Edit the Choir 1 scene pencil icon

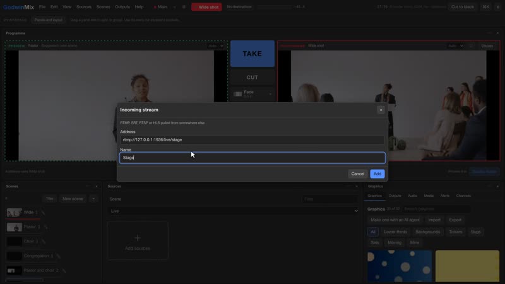coord(44,241)
